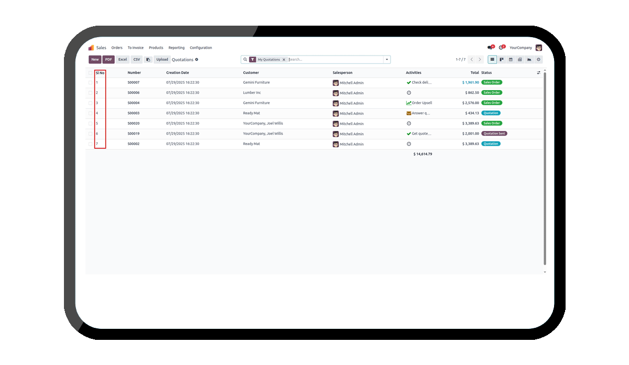Check the box for order S00007

[x=90, y=83]
